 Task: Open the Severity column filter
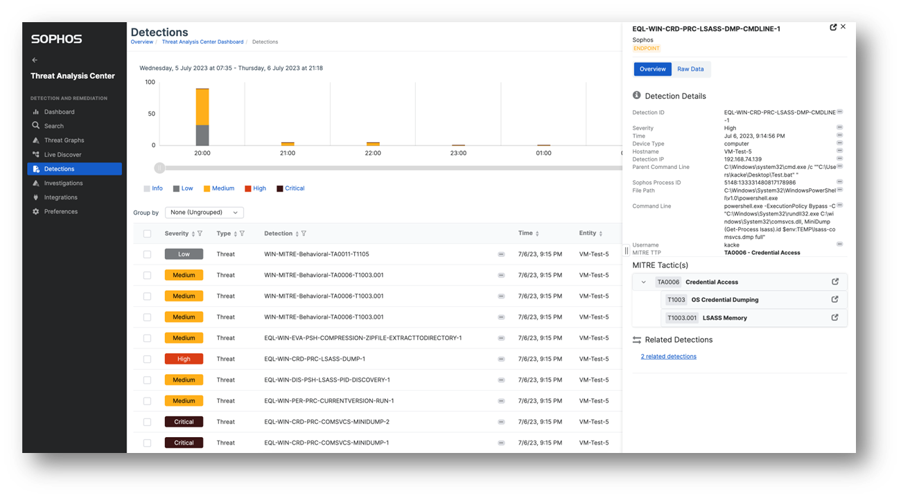(x=200, y=234)
